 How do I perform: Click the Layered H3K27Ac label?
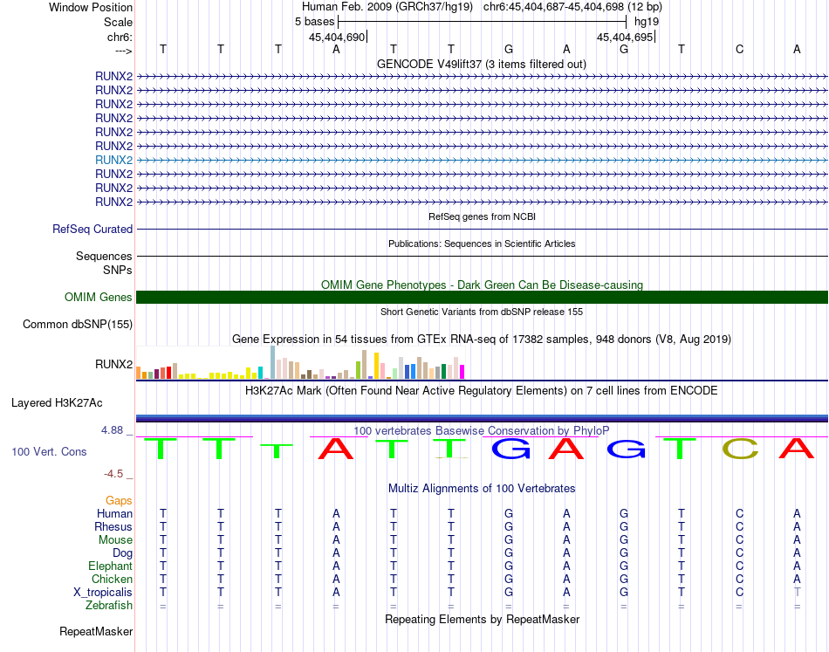(57, 403)
